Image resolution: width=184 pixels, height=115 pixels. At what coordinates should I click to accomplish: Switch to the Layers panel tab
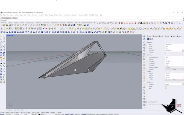pyautogui.click(x=155, y=36)
